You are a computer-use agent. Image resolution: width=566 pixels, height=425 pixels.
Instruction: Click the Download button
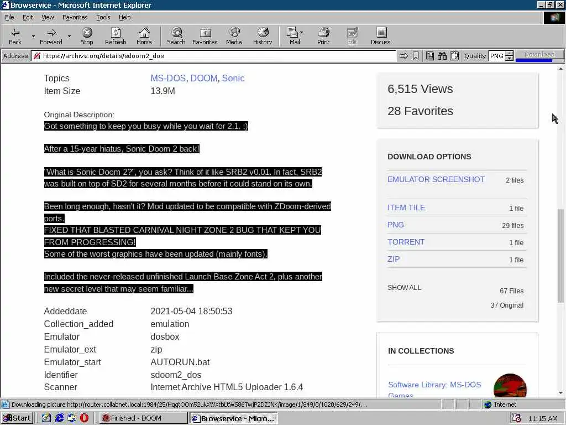[539, 55]
